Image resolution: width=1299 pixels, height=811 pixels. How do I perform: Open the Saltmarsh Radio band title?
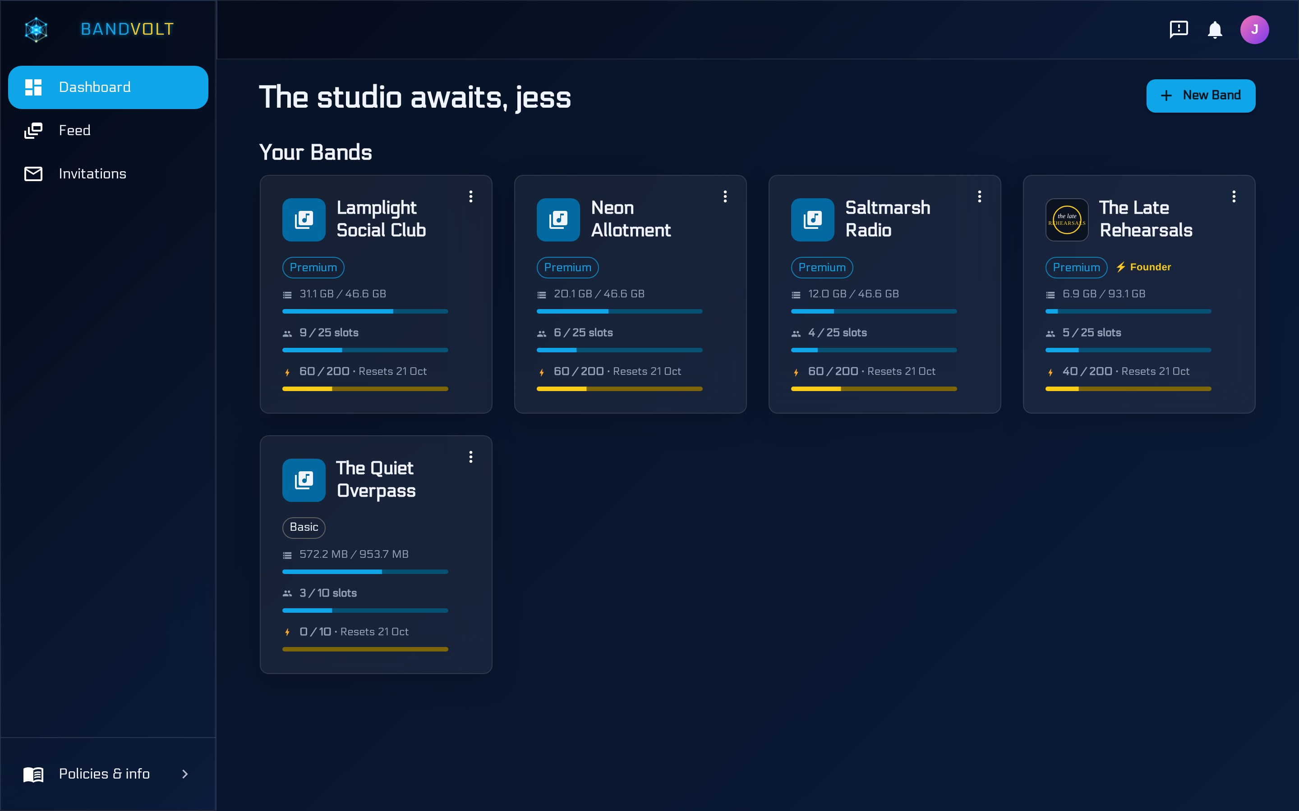888,219
